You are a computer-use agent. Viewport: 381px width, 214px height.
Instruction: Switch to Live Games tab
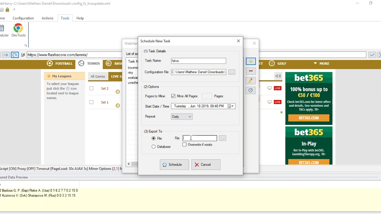pyautogui.click(x=115, y=76)
